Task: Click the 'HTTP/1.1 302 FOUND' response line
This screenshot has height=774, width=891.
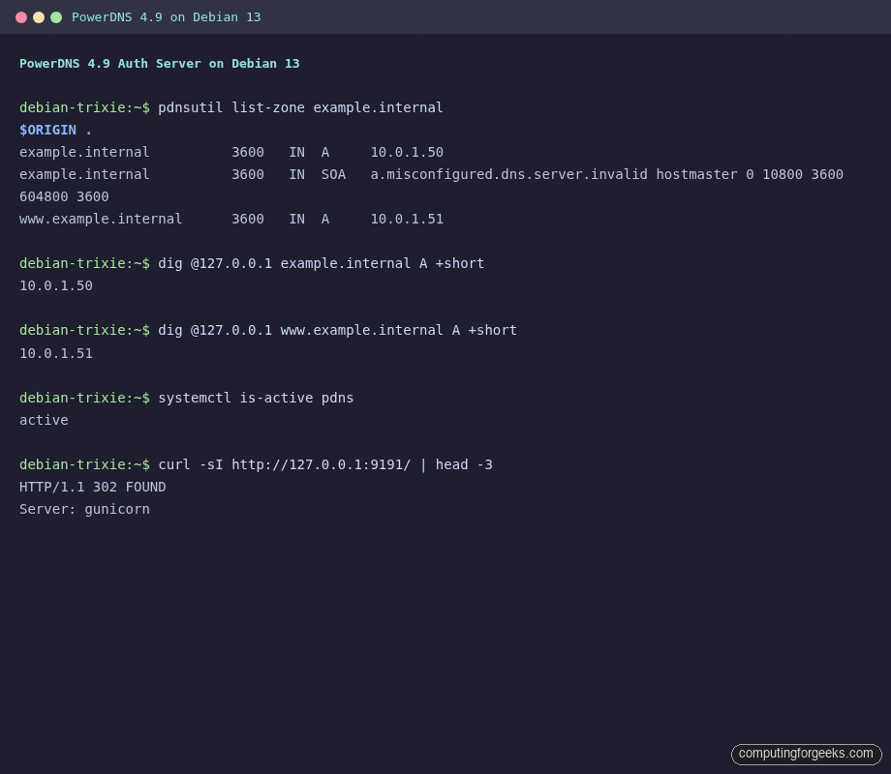Action: tap(93, 487)
